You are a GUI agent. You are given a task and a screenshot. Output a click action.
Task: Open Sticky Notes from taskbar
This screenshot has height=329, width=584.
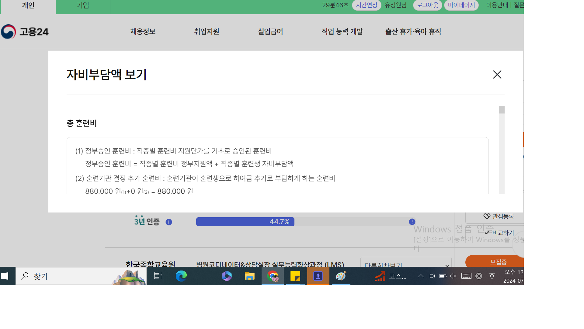coord(295,276)
